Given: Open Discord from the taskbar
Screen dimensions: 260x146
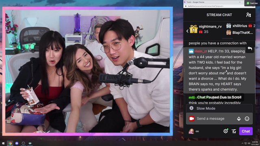Looking at the screenshot, I should [x=17, y=143].
